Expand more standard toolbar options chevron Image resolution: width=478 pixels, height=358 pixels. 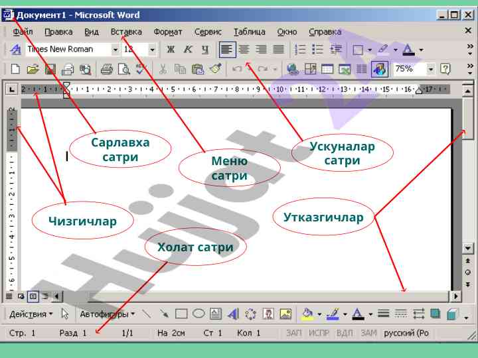pyautogui.click(x=470, y=70)
